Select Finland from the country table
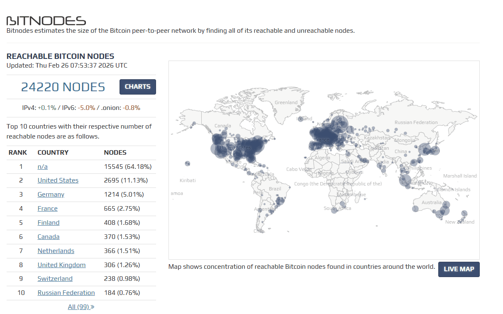Viewport: 503px width, 314px height. (x=48, y=222)
